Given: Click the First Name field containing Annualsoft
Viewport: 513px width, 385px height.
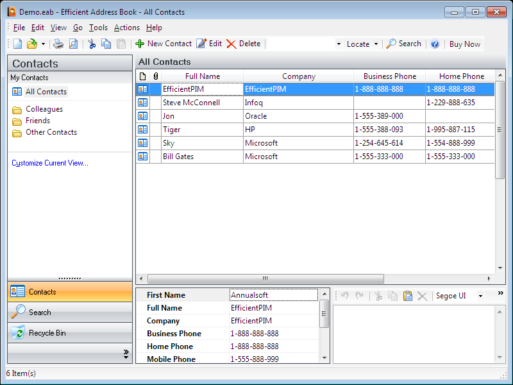Looking at the screenshot, I should [273, 295].
